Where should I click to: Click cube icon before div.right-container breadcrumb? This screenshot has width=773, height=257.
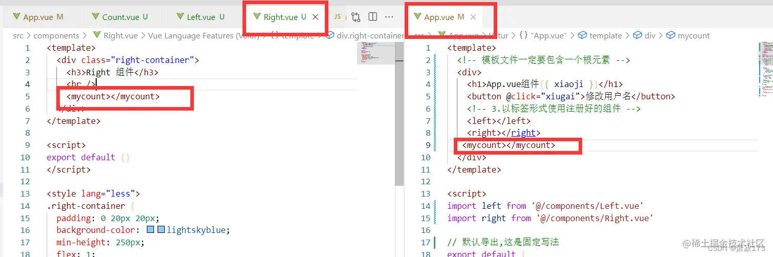click(x=330, y=36)
